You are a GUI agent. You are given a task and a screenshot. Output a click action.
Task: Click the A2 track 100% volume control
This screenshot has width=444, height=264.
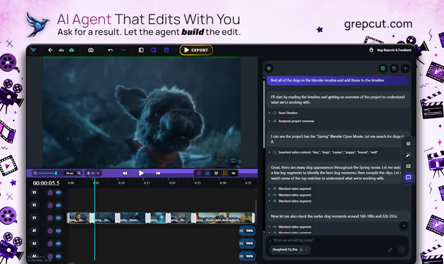tap(247, 243)
